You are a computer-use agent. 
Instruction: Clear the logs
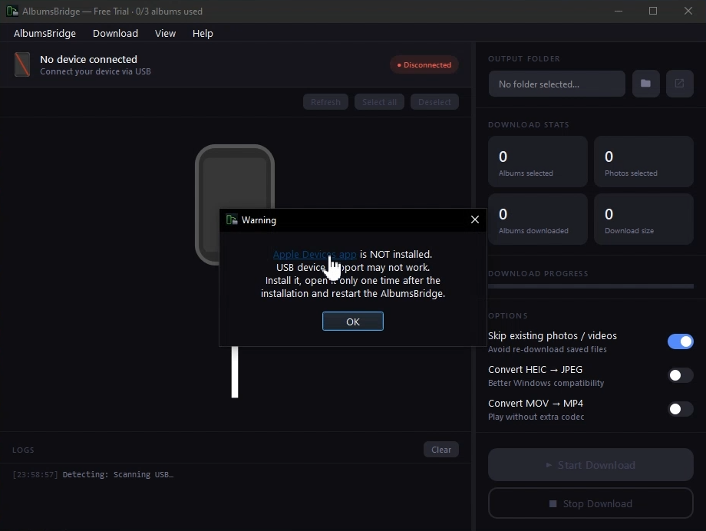pos(441,450)
